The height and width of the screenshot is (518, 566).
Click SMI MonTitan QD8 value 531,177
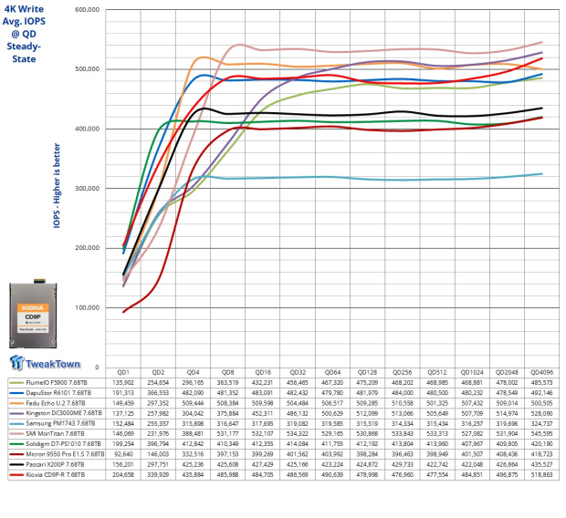point(228,434)
